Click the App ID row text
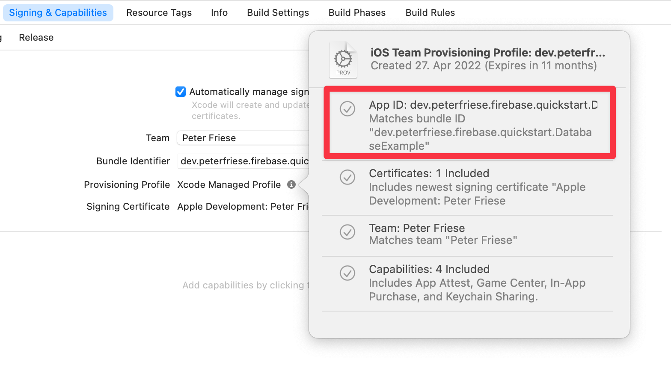Screen dimensions: 671x386 [x=483, y=105]
